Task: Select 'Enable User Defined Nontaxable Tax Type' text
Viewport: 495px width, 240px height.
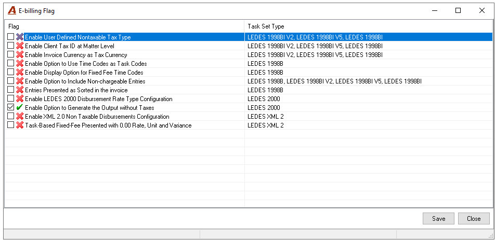Action: pos(77,37)
